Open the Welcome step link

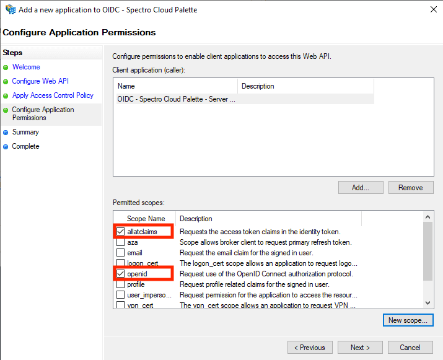pos(26,67)
